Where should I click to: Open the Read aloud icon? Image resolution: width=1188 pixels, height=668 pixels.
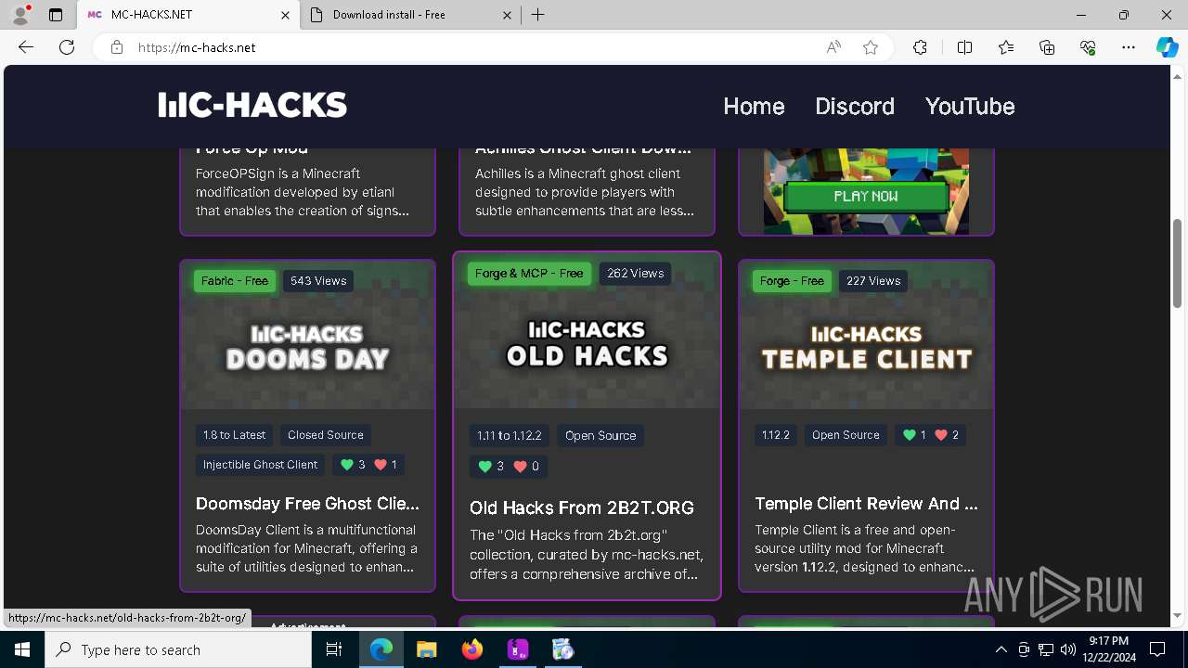click(x=833, y=47)
